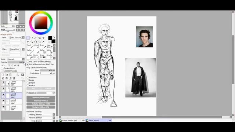Uncheck Cut & Move without Mod. Key
The image size is (235, 132).
pyautogui.click(x=28, y=65)
